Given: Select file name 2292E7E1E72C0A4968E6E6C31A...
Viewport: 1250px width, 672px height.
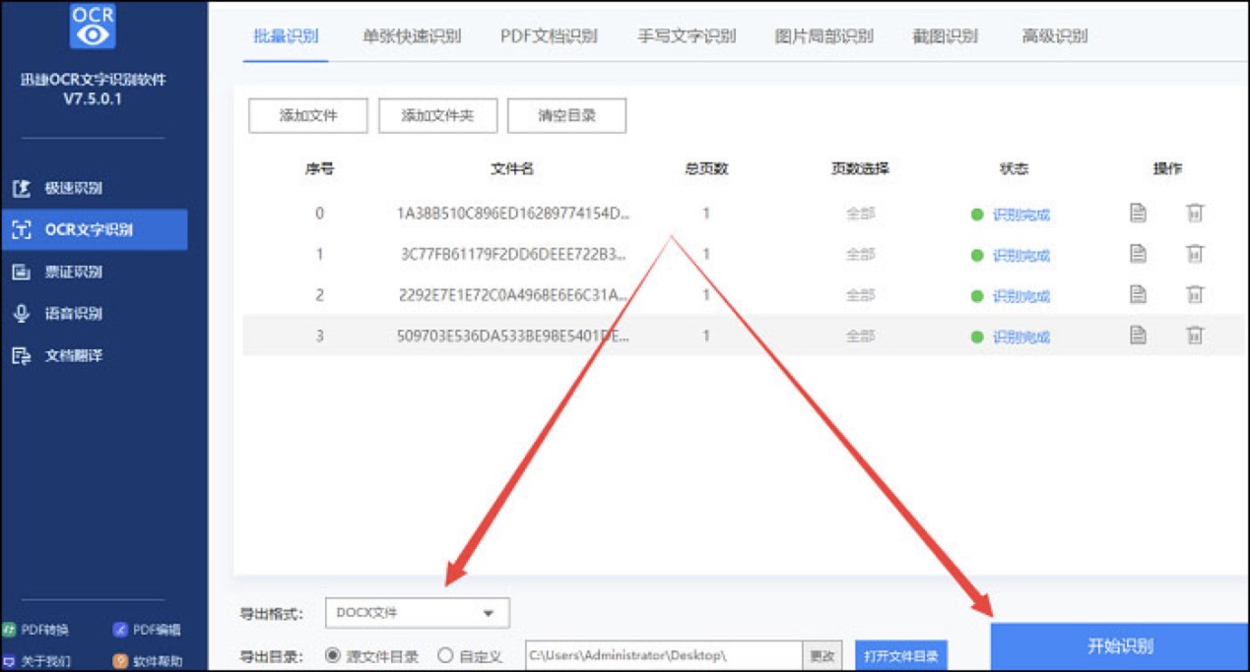Looking at the screenshot, I should [512, 295].
